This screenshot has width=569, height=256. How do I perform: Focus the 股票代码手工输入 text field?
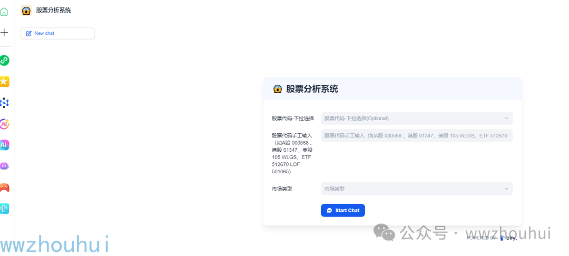416,136
